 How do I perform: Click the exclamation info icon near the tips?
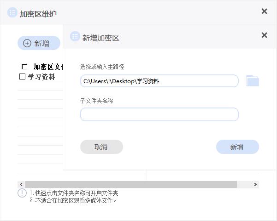click(22, 193)
